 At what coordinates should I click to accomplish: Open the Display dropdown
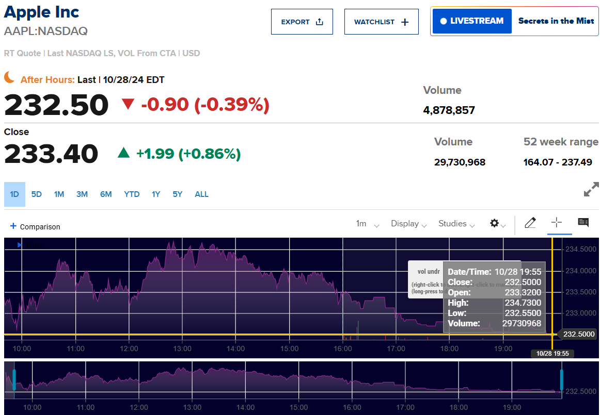tap(408, 224)
